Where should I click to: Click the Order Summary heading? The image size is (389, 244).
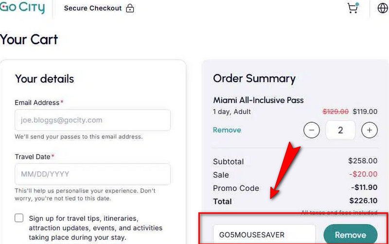254,78
